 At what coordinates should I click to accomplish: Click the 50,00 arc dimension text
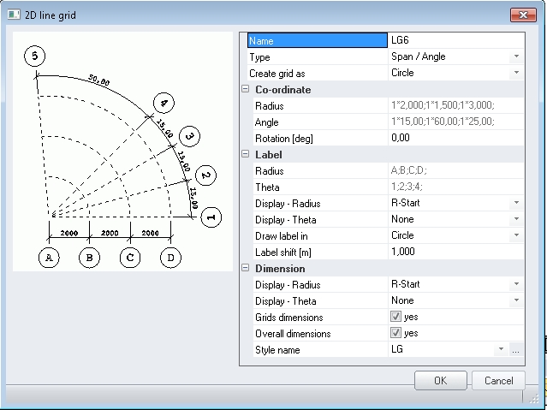point(99,80)
